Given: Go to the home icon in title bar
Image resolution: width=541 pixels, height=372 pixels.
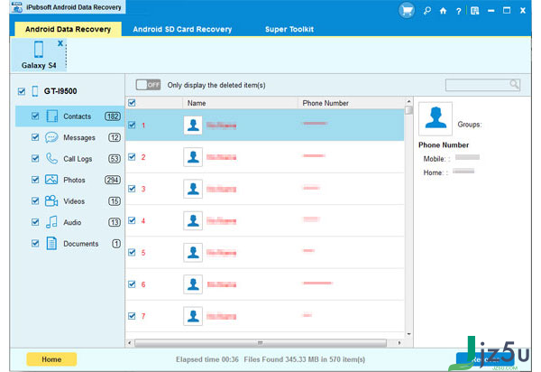Looking at the screenshot, I should click(x=443, y=11).
